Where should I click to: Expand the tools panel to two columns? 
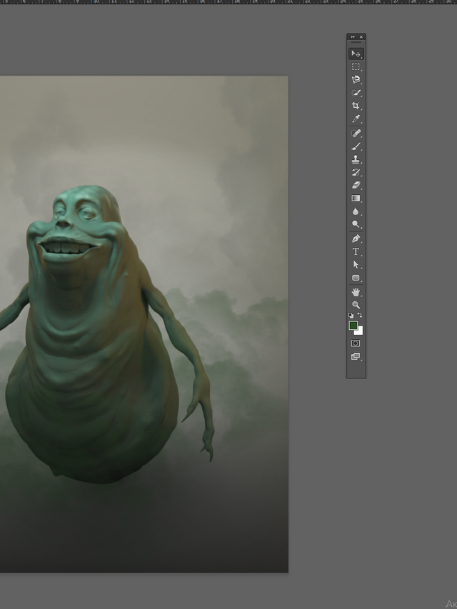tap(353, 37)
